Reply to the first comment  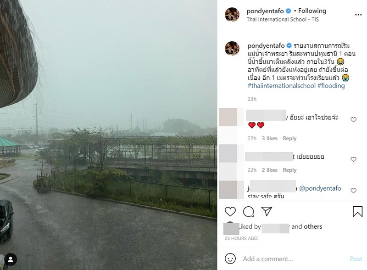pyautogui.click(x=289, y=138)
